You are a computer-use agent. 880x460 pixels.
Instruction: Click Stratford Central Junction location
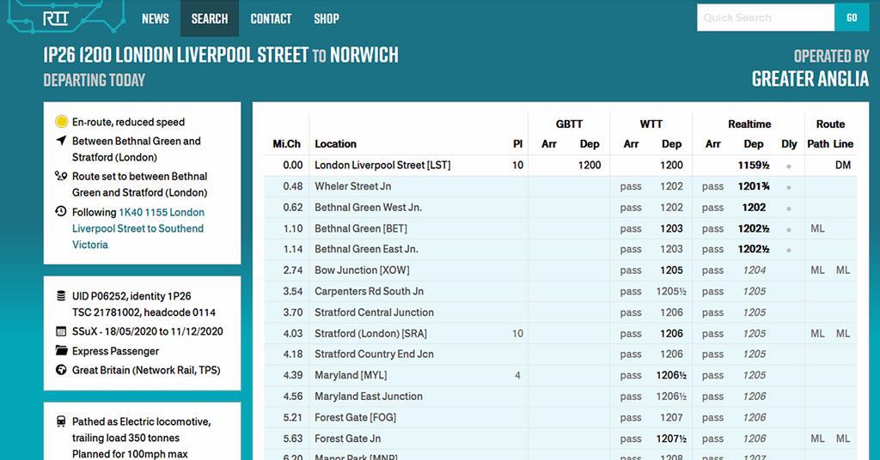(x=374, y=312)
